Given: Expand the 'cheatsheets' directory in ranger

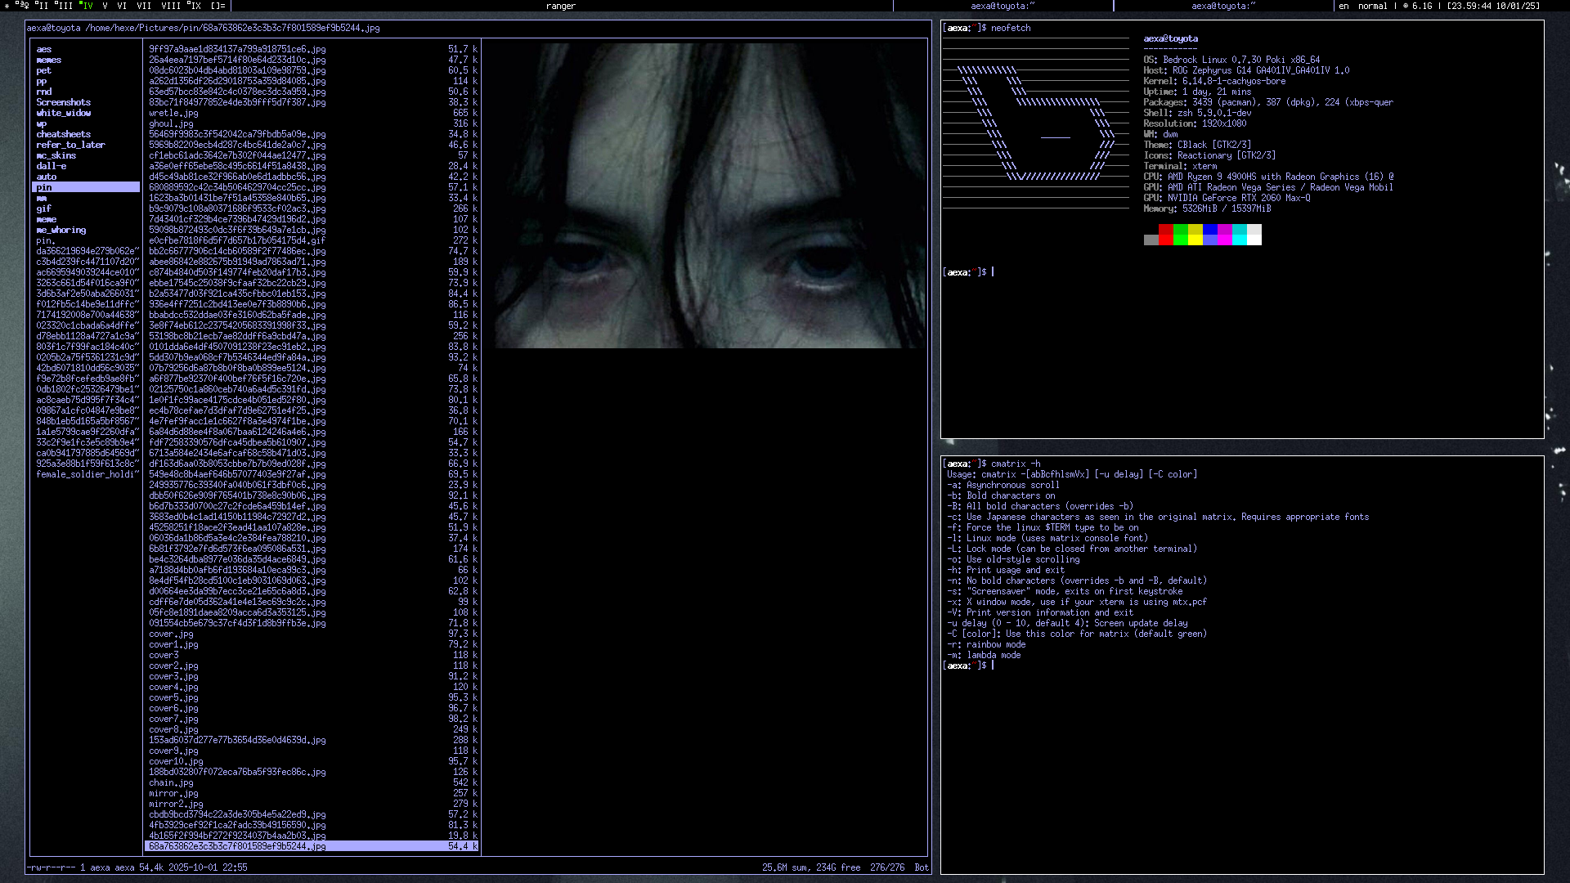Looking at the screenshot, I should (63, 134).
